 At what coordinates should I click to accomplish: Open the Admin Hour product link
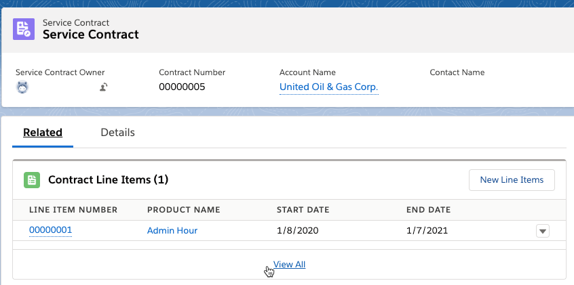(x=172, y=231)
